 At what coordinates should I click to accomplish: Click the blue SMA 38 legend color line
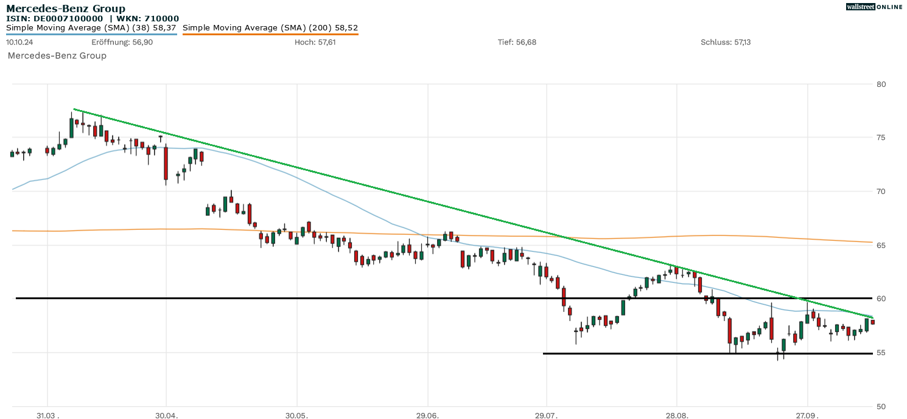click(91, 34)
